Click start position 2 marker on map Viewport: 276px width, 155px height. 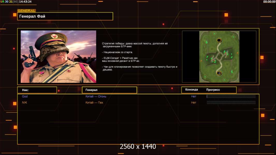(219, 73)
